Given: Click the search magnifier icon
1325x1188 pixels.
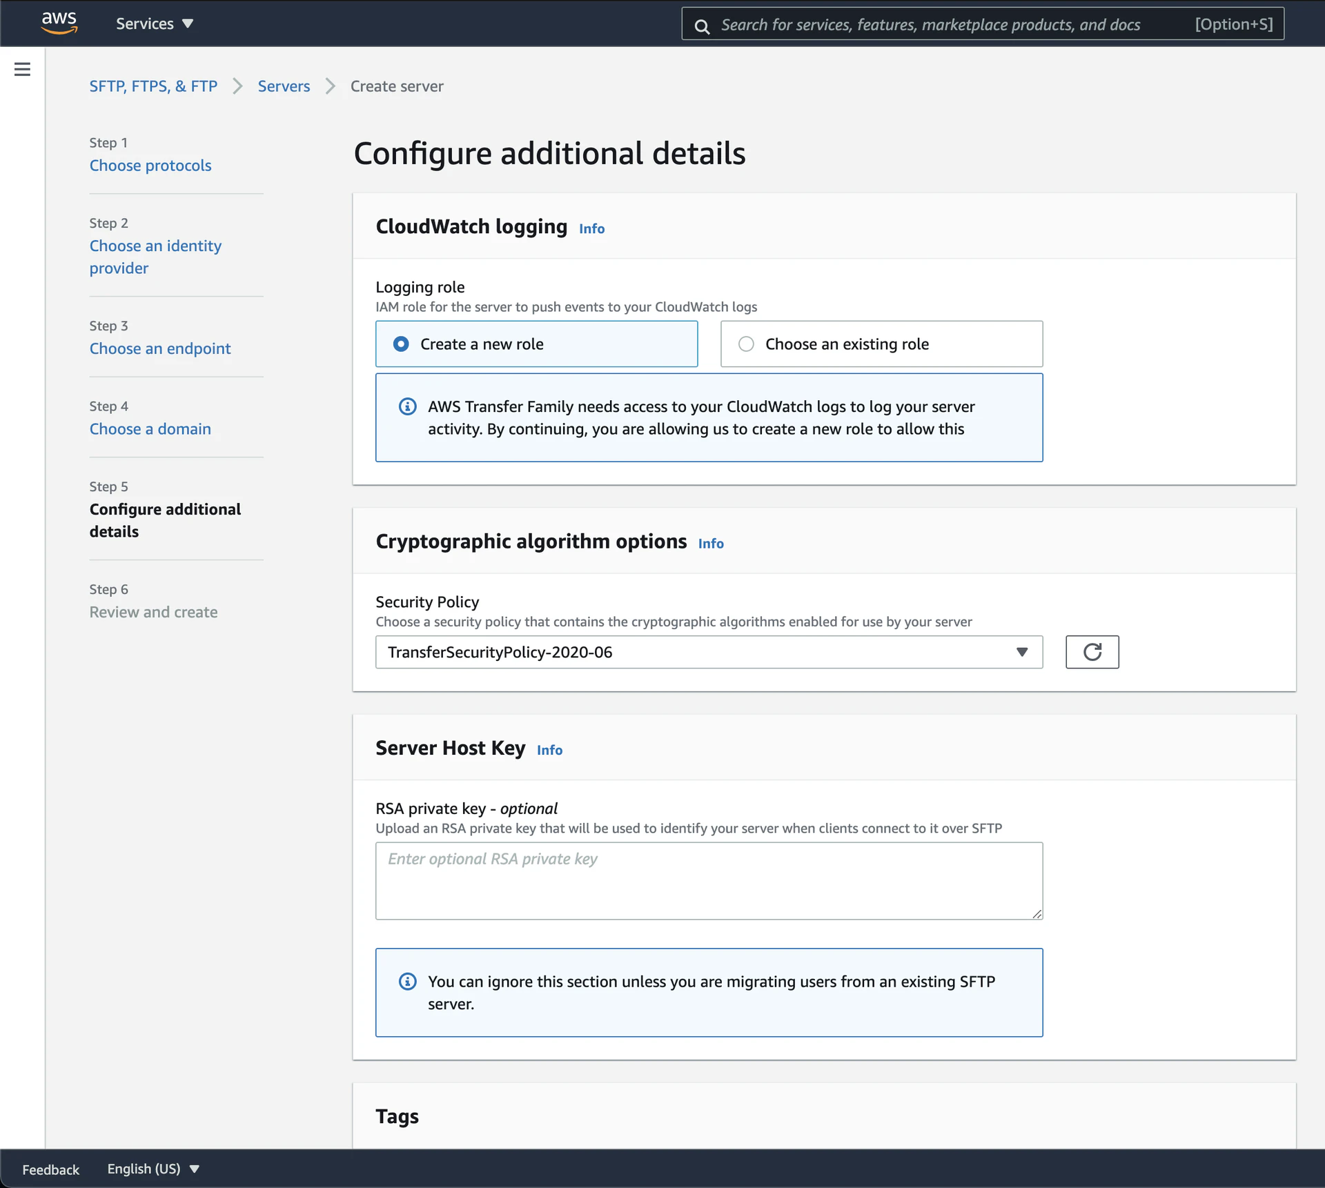Looking at the screenshot, I should (702, 26).
